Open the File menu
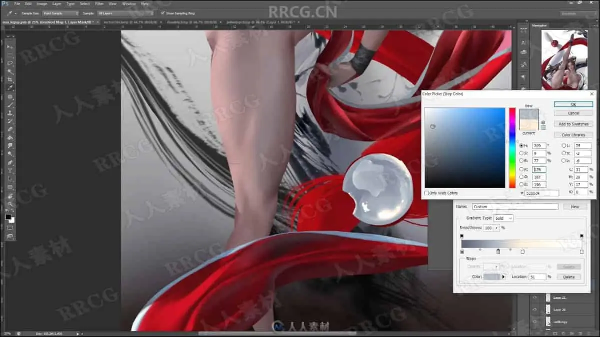 coord(17,3)
